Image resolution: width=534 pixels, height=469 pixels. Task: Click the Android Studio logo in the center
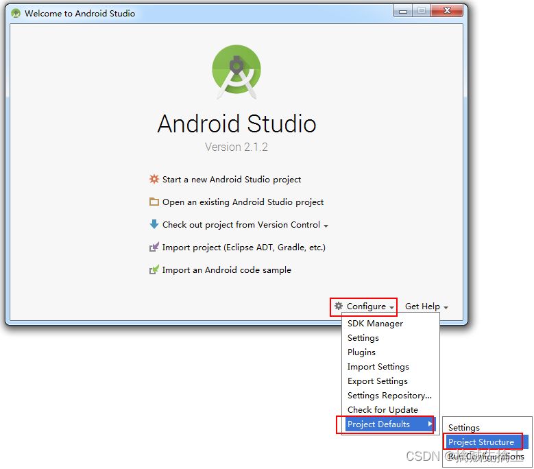coord(236,71)
